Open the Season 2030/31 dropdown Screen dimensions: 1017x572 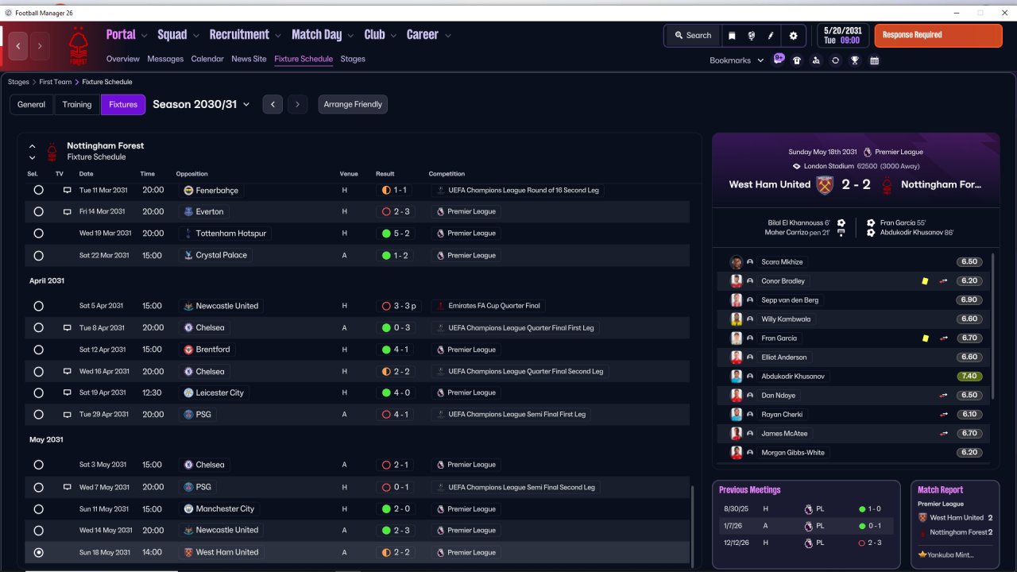[201, 104]
